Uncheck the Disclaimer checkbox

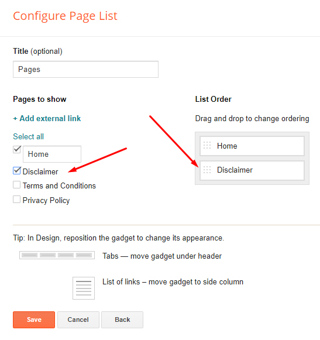click(x=17, y=171)
